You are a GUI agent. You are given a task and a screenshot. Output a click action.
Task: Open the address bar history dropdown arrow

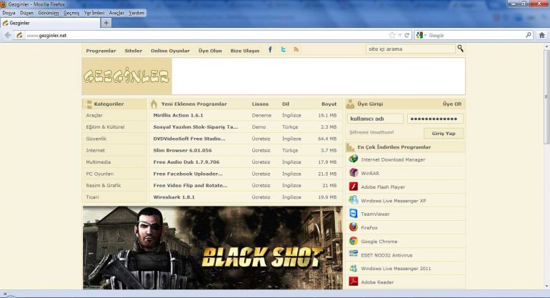click(400, 36)
